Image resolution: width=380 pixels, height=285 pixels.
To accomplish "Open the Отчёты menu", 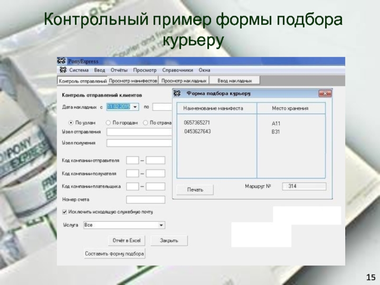I will pyautogui.click(x=119, y=70).
